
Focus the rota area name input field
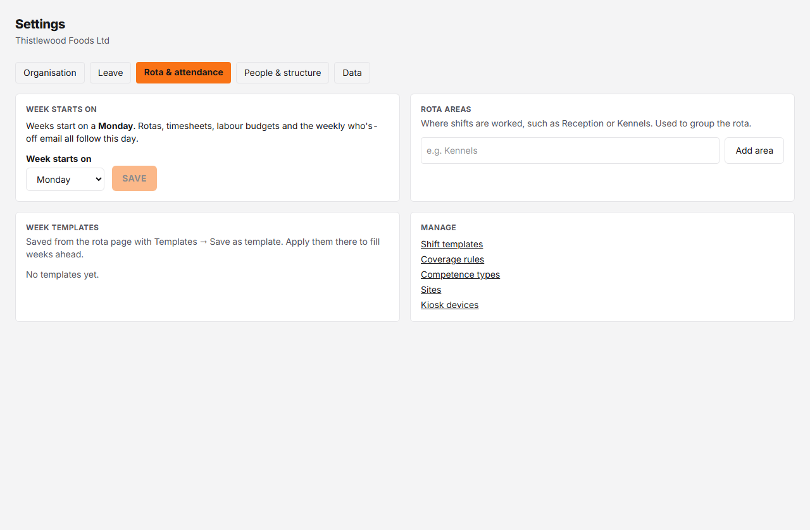coord(570,151)
